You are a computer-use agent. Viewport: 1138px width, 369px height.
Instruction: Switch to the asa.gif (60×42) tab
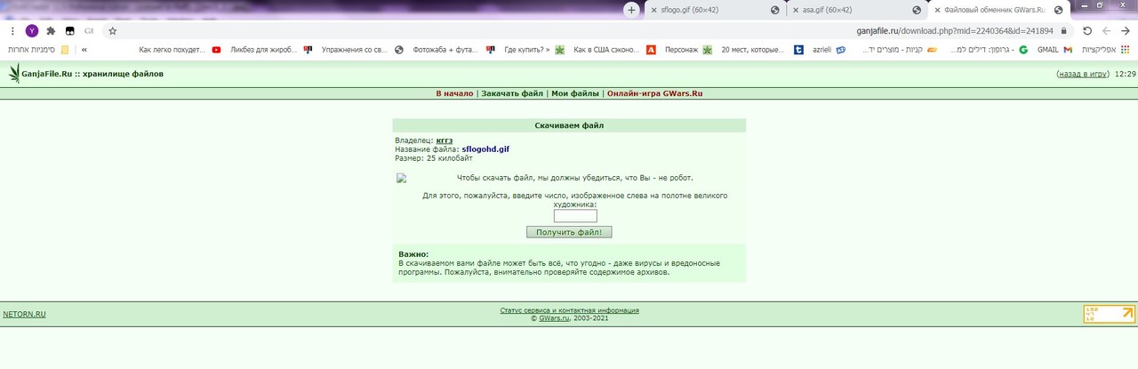click(855, 10)
